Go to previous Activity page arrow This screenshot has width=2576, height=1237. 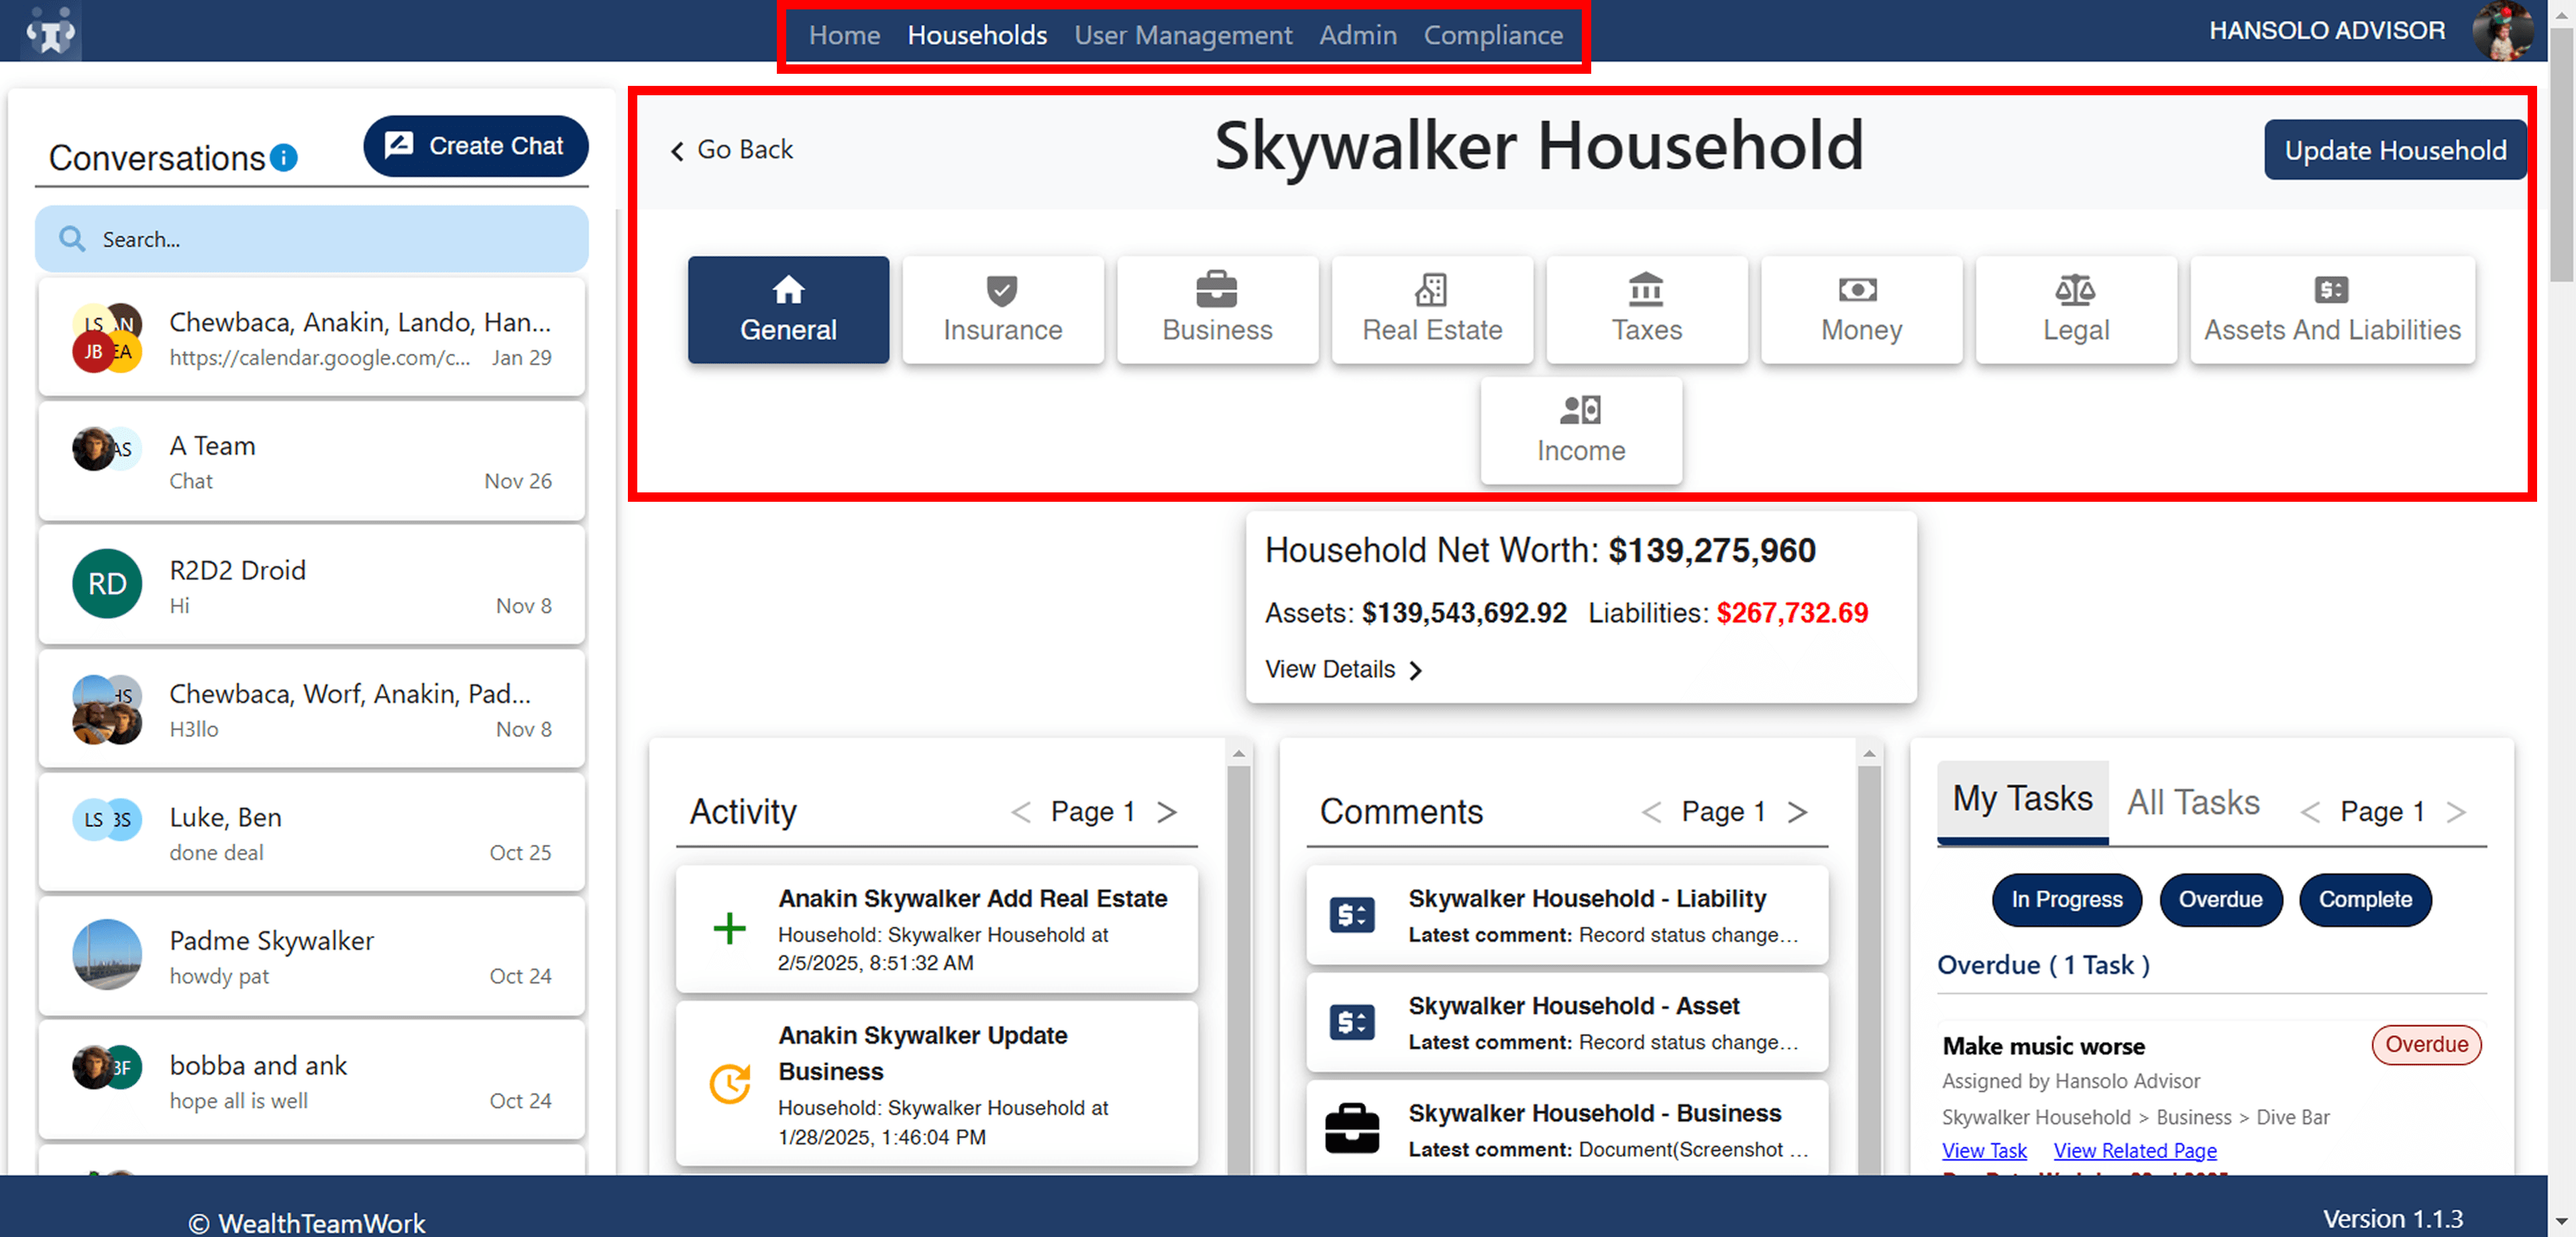coord(1020,812)
